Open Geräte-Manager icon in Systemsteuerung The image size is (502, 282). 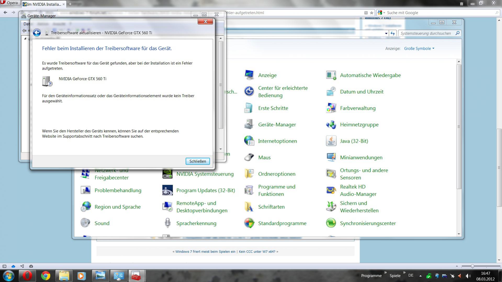point(249,125)
